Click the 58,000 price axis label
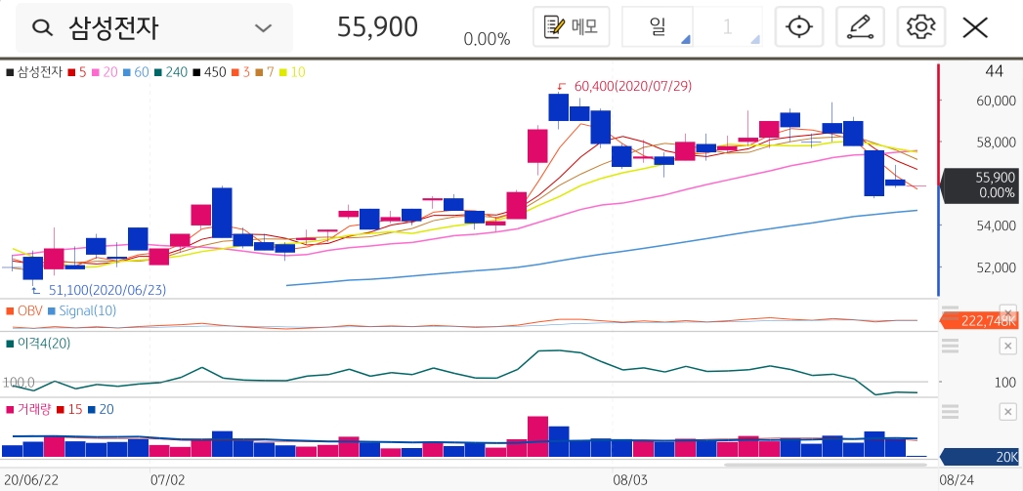The height and width of the screenshot is (491, 1023). [996, 143]
